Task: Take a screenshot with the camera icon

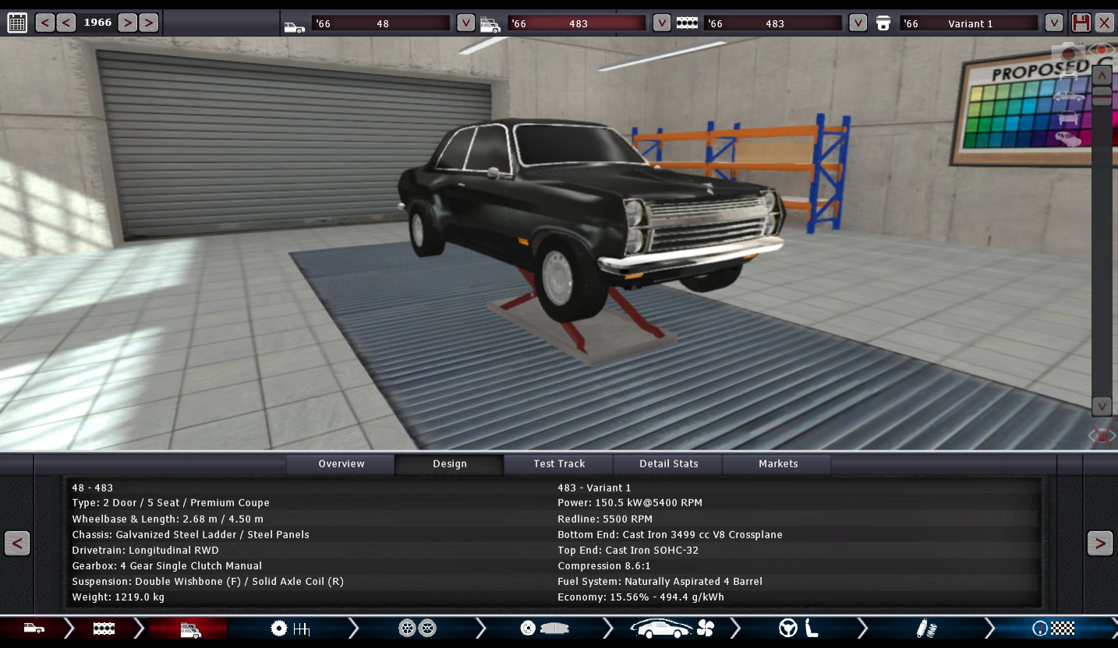Action: pyautogui.click(x=1067, y=53)
